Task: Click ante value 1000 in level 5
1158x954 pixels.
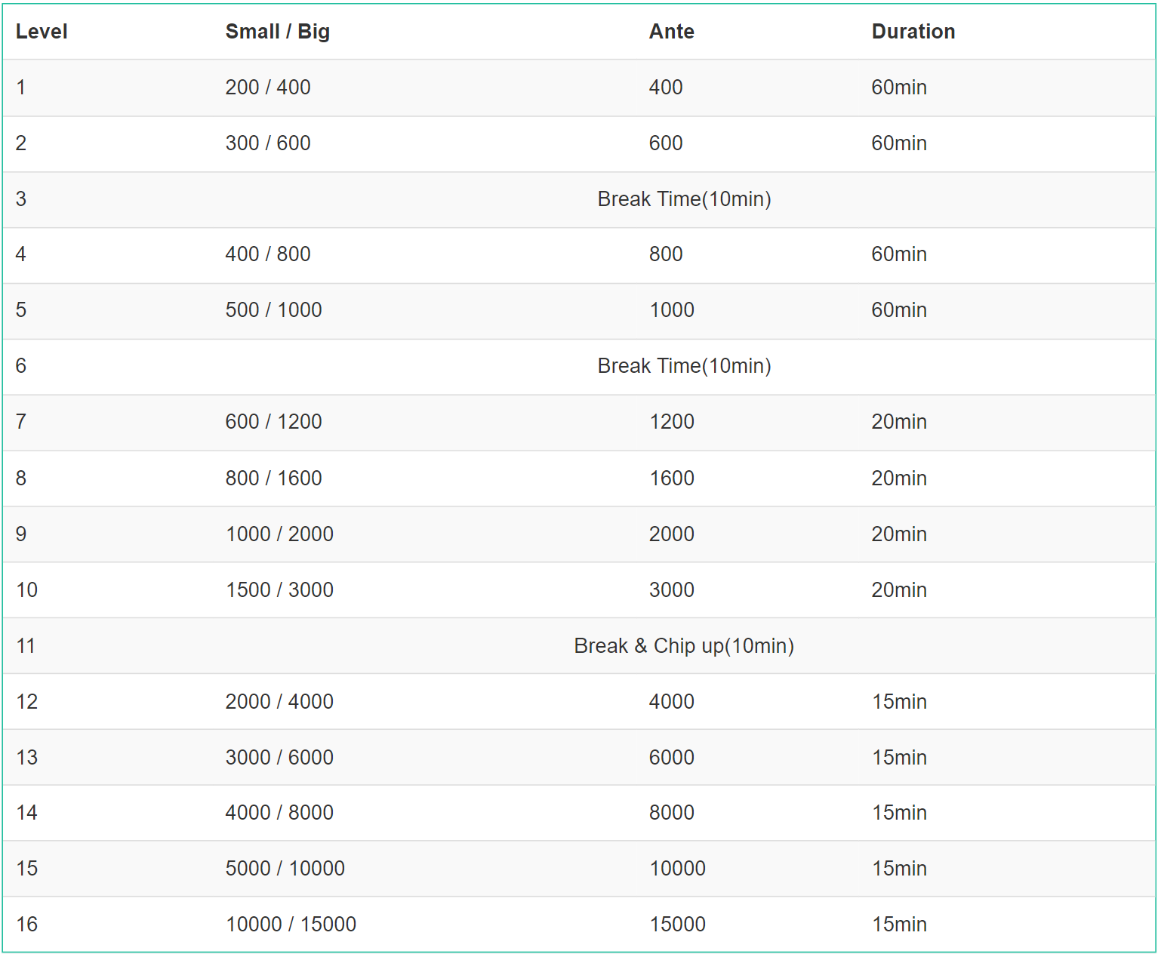Action: point(672,310)
